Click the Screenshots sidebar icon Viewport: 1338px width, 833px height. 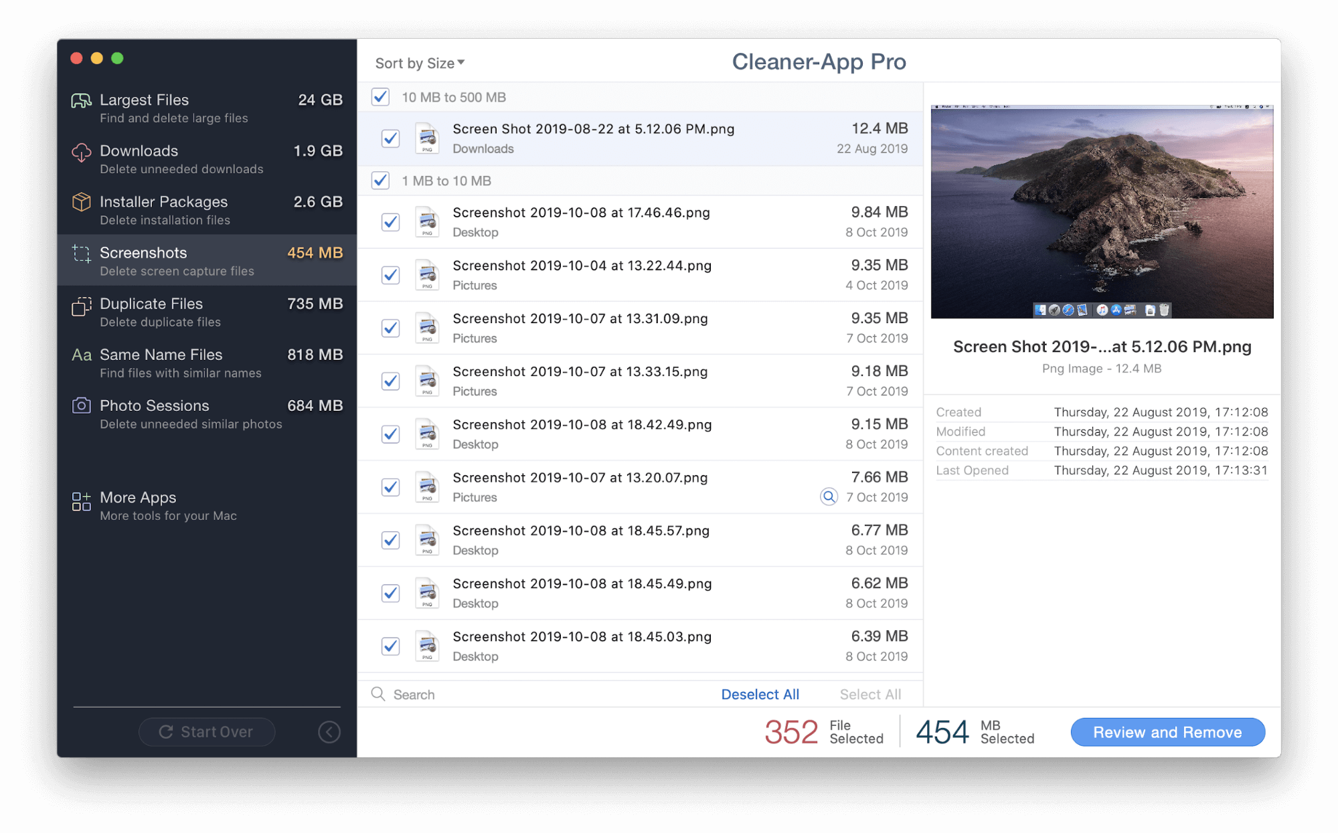pos(80,252)
